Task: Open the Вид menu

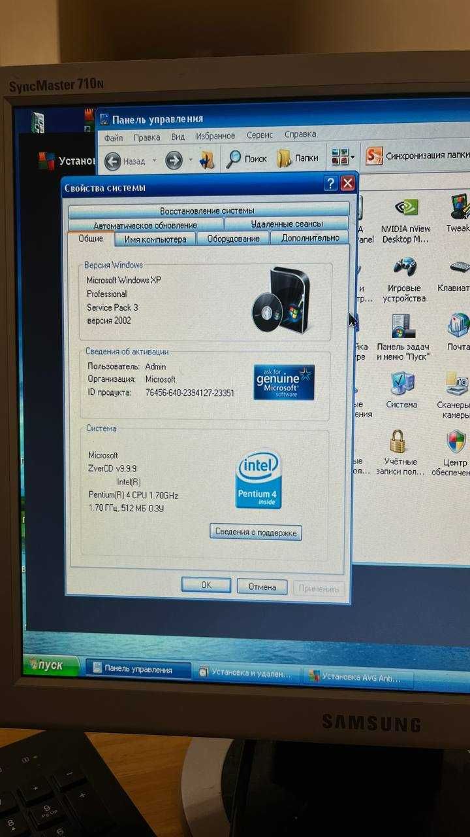Action: click(x=178, y=137)
